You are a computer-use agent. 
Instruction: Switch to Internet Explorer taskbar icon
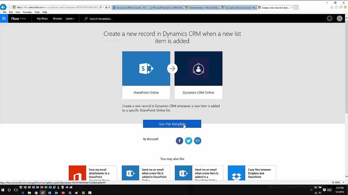[43, 193]
